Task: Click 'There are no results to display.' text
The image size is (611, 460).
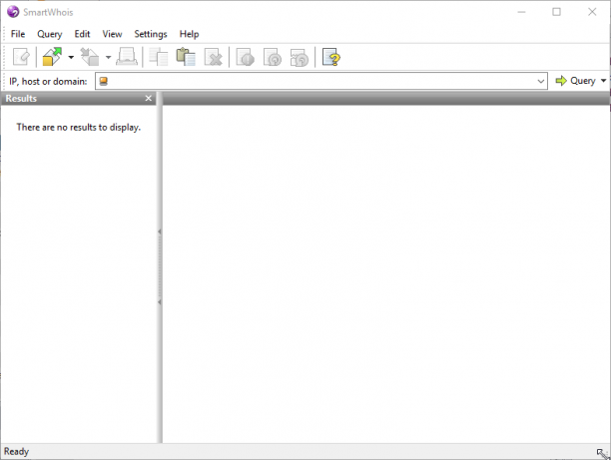Action: click(78, 128)
